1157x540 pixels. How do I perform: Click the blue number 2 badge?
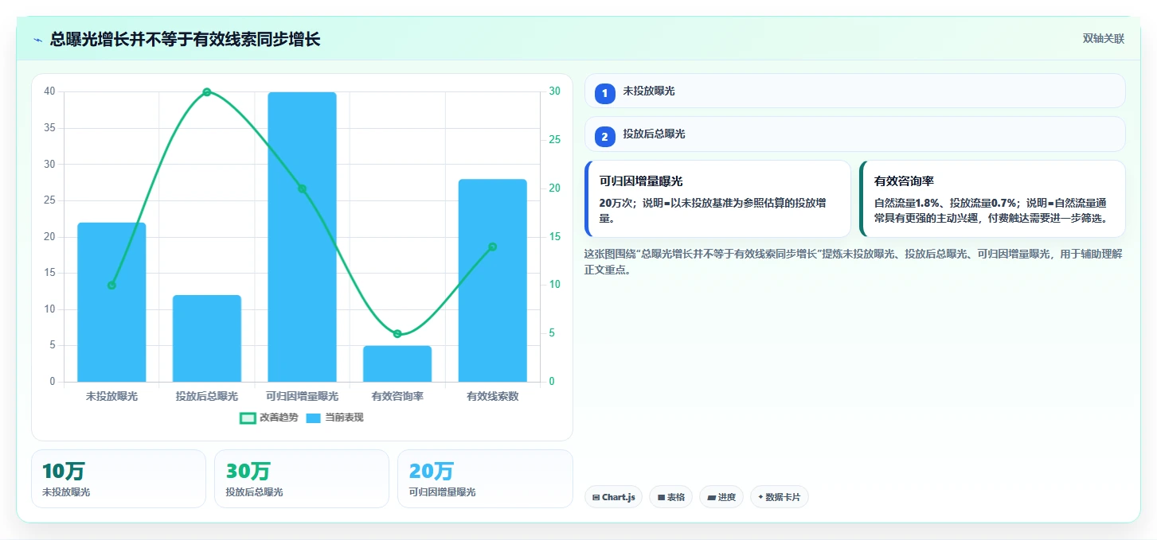[x=604, y=137]
